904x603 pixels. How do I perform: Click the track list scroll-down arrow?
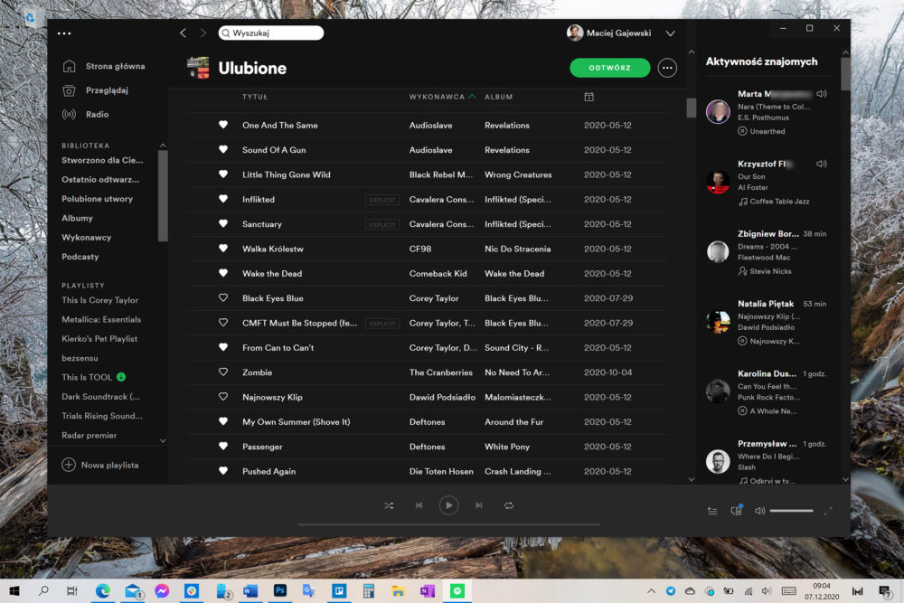pyautogui.click(x=692, y=479)
